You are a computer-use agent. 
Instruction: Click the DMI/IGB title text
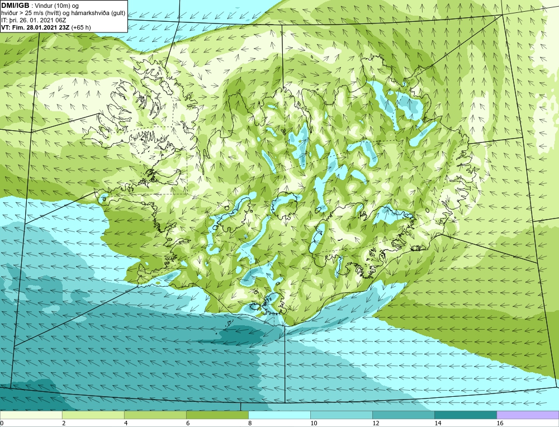click(x=15, y=6)
